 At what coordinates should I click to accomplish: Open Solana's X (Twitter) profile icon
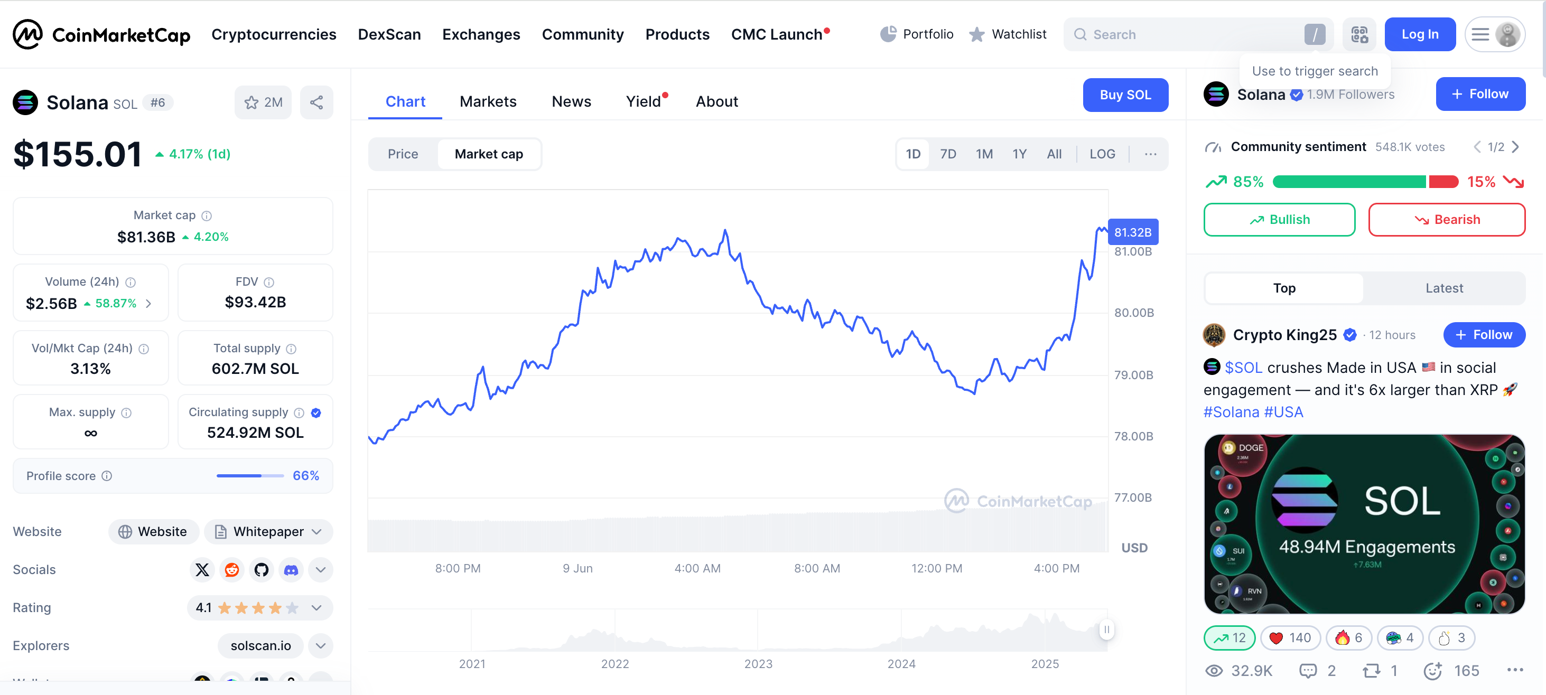coord(202,570)
